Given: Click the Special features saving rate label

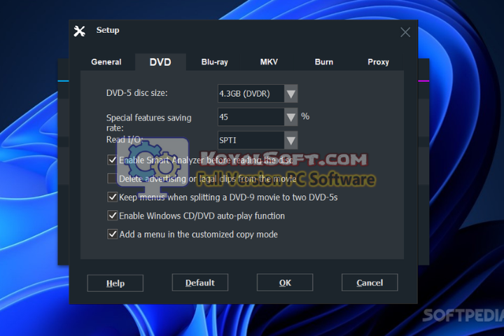Looking at the screenshot, I should (x=149, y=122).
